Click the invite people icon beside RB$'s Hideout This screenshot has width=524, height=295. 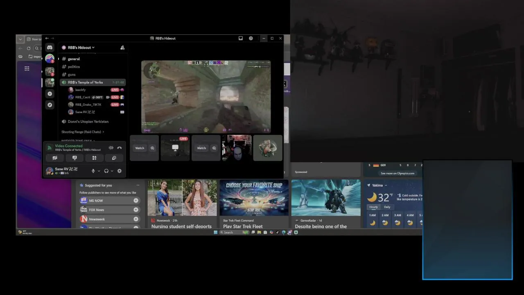[x=122, y=48]
